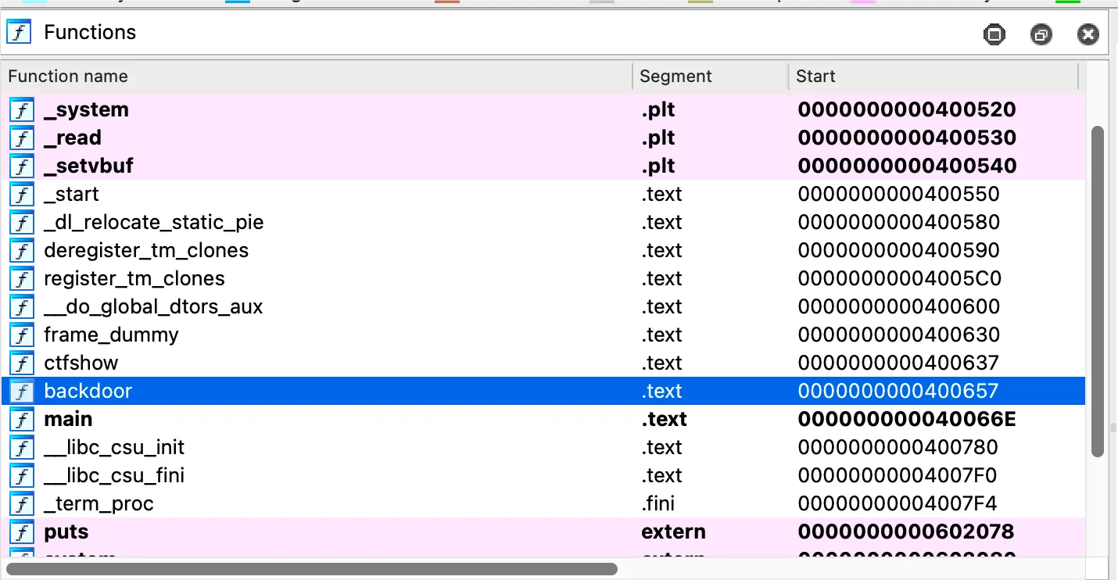Select the main function name
Screen dimensions: 1118x580
tap(68, 420)
